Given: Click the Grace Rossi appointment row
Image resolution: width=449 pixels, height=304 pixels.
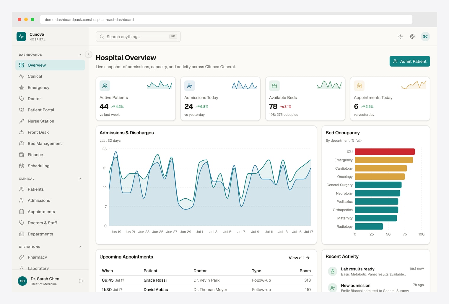Looking at the screenshot, I should 206,280.
